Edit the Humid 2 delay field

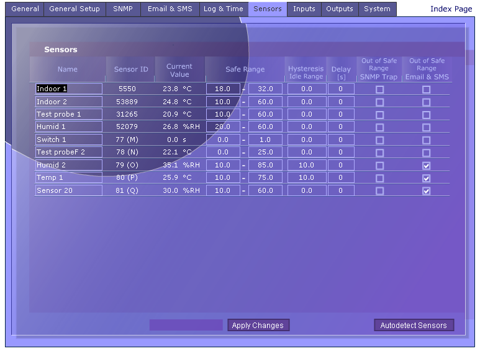tap(341, 165)
